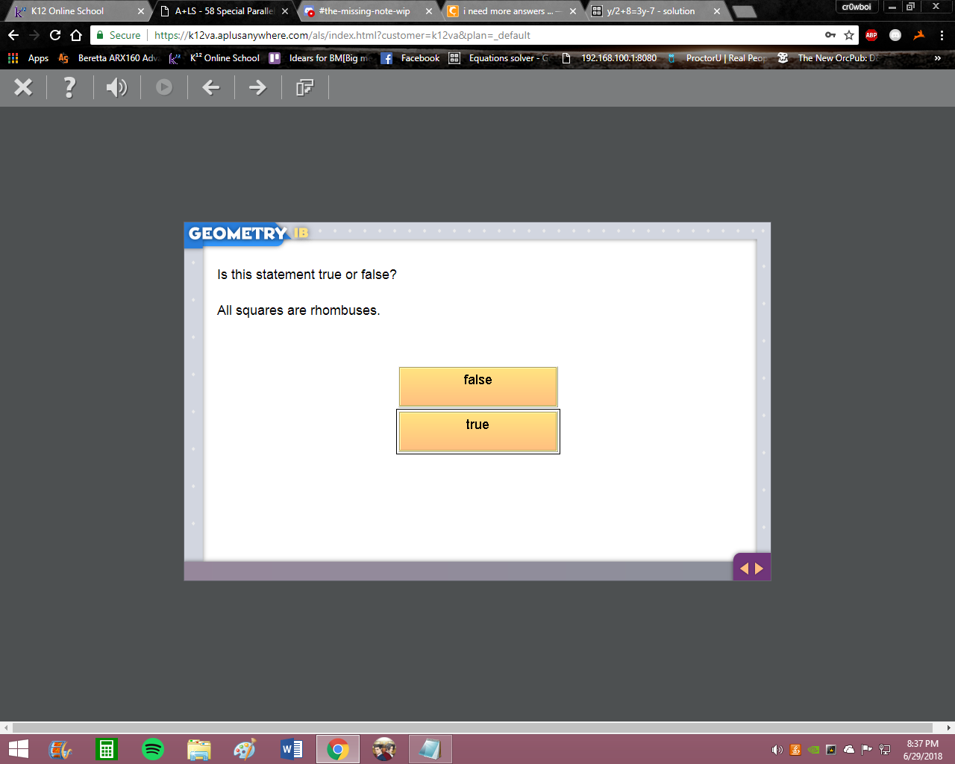This screenshot has width=955, height=764.
Task: Click the lesson exit X icon
Action: coord(23,87)
